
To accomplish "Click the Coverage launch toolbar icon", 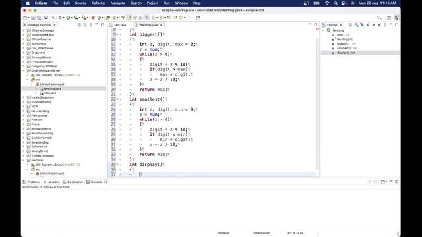I will [76, 18].
